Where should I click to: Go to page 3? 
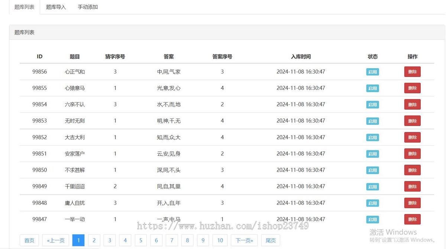(x=110, y=240)
